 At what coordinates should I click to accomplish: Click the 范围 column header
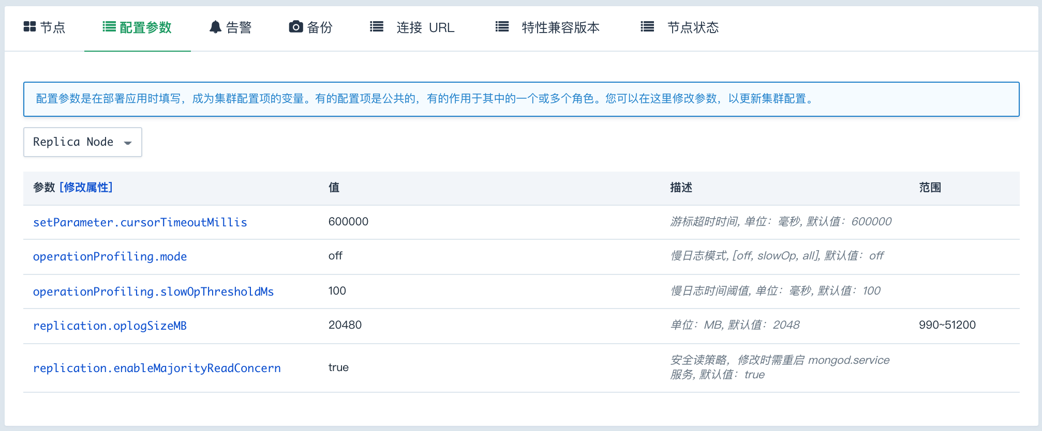[930, 188]
